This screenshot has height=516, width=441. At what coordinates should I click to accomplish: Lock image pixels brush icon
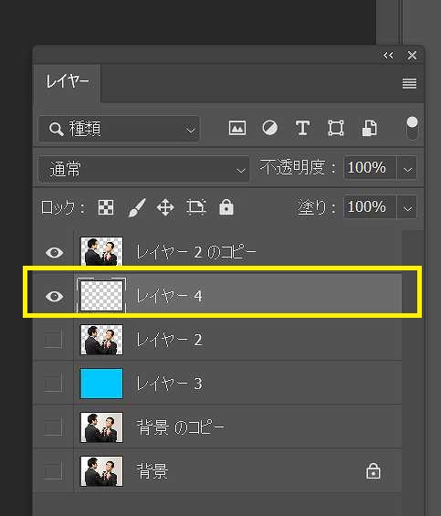pyautogui.click(x=136, y=207)
